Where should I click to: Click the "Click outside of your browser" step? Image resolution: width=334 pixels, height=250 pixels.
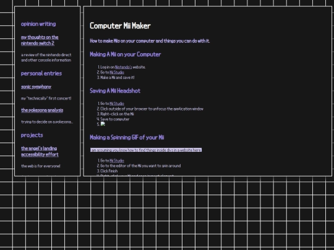point(152,109)
